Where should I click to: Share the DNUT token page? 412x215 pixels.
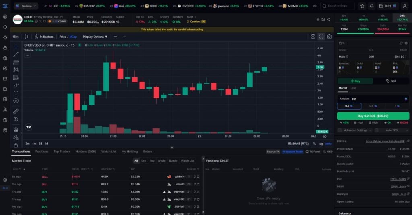click(328, 20)
